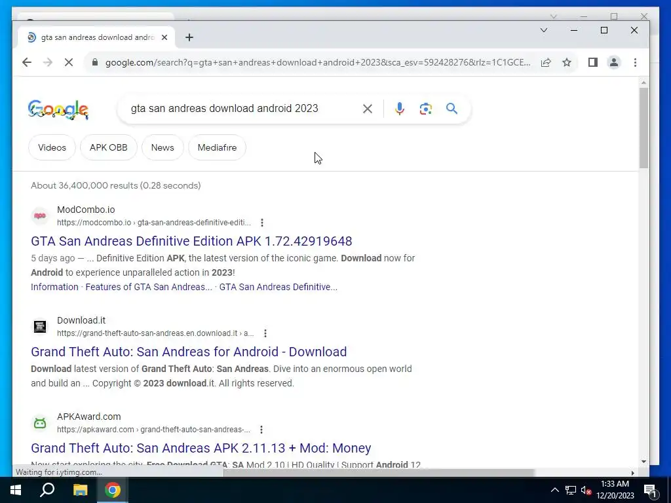This screenshot has height=503, width=671.
Task: Open Windows taskbar search
Action: pyautogui.click(x=47, y=490)
